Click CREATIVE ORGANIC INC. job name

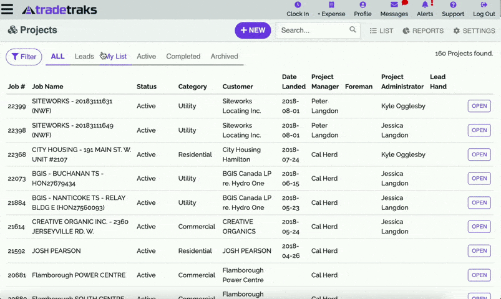tap(80, 227)
